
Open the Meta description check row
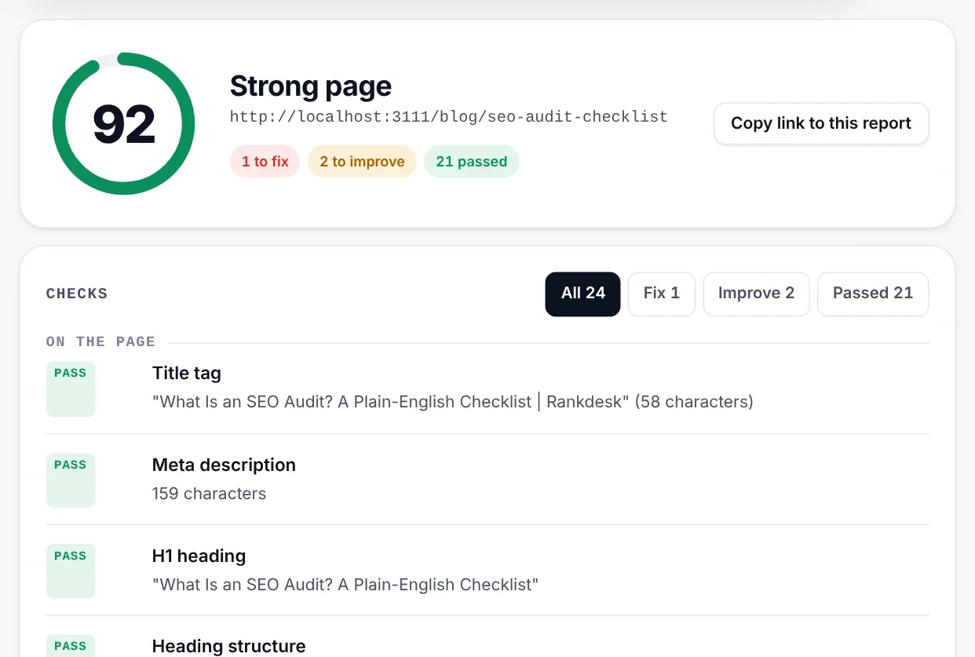click(x=487, y=479)
